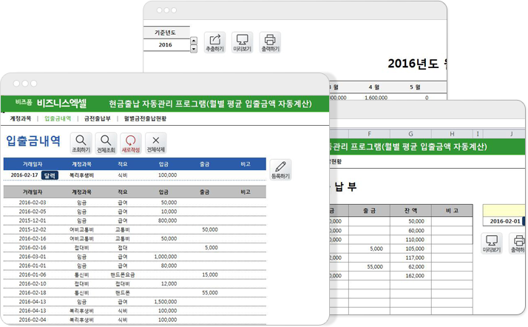Click the 핸드폰요금 description cell
Image resolution: width=528 pixels, height=327 pixels.
[x=123, y=274]
